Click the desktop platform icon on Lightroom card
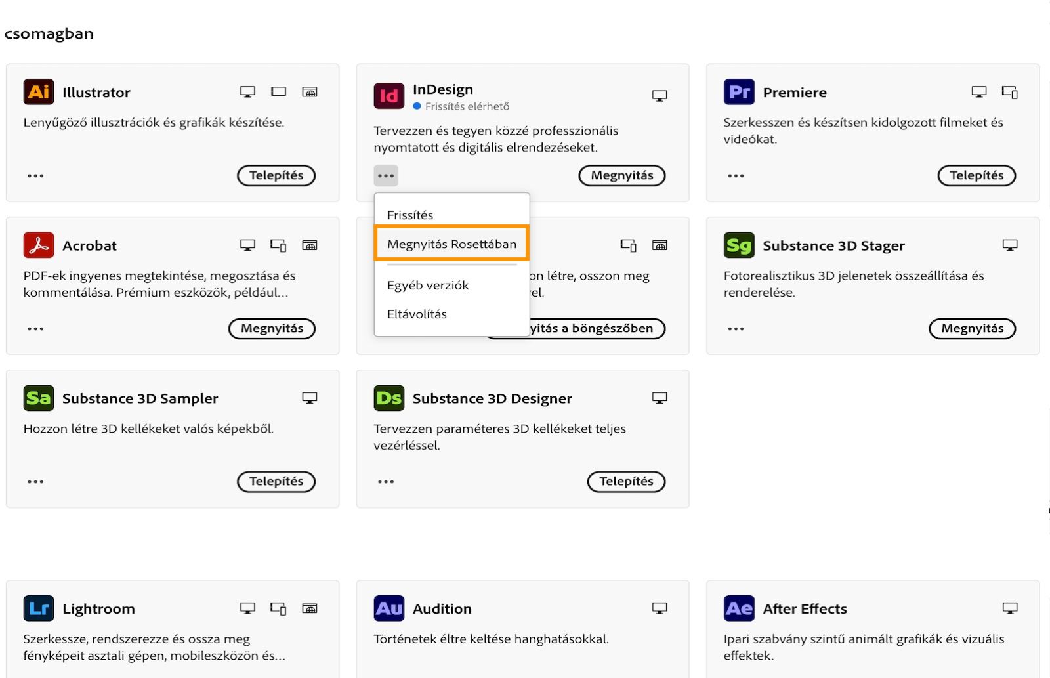Screen dimensions: 1050x678 (247, 608)
